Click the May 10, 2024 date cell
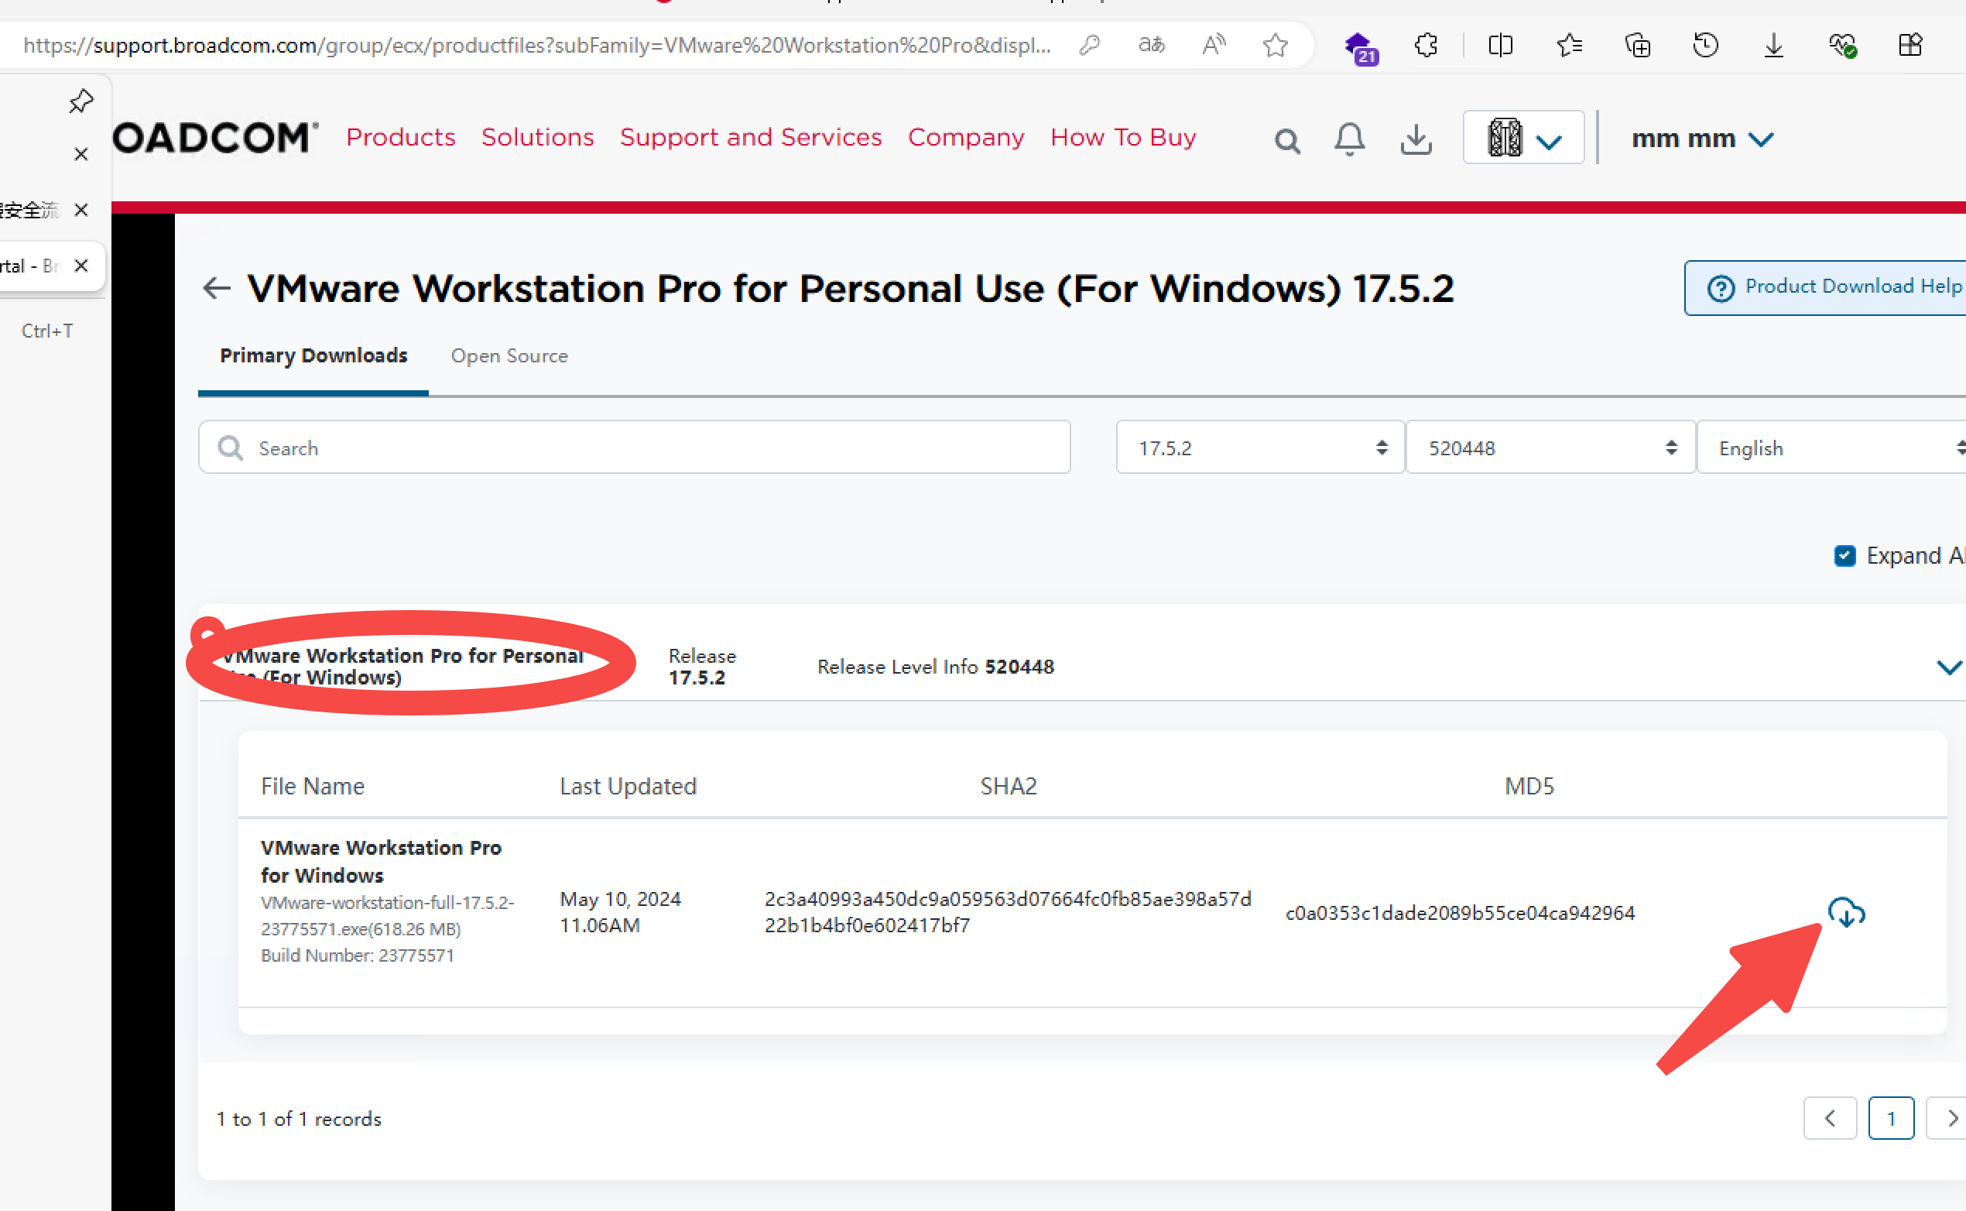Viewport: 1966px width, 1211px height. coord(619,911)
